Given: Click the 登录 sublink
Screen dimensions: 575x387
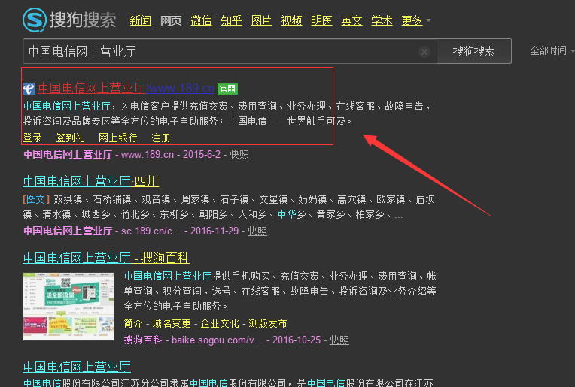Looking at the screenshot, I should (x=32, y=138).
